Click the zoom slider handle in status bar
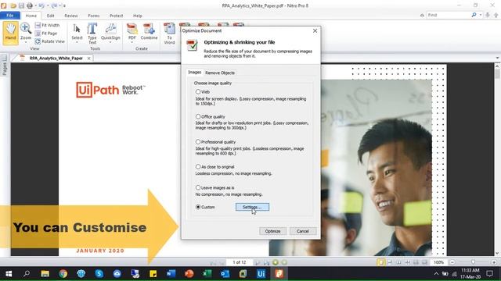The width and height of the screenshot is (501, 281). pos(473,262)
